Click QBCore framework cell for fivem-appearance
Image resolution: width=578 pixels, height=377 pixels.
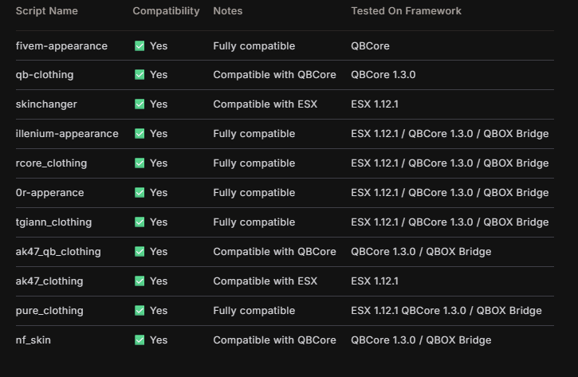370,46
